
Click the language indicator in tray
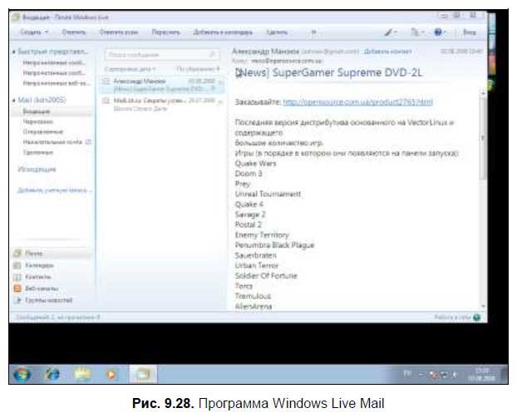[x=406, y=374]
